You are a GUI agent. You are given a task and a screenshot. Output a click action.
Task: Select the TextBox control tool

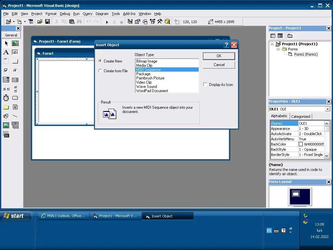(15, 52)
